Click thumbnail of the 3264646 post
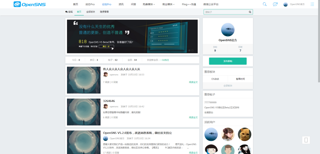 click(x=84, y=112)
